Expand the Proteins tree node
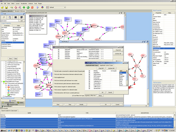This screenshot has height=132, width=176. point(6,87)
